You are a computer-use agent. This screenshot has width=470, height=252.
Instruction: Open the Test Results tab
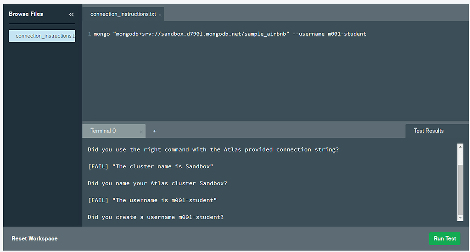(429, 131)
